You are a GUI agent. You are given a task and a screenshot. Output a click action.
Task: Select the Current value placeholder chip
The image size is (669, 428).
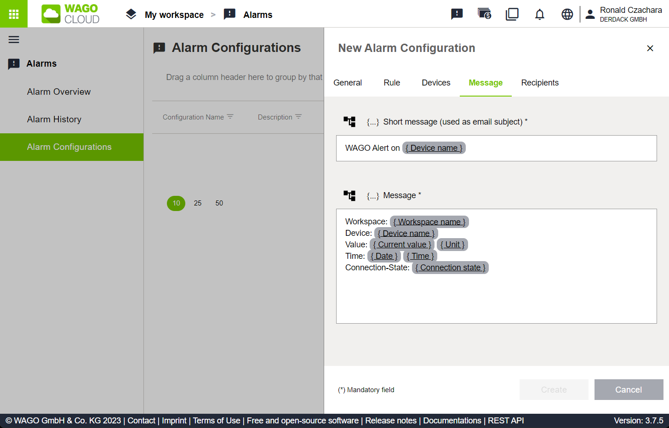click(402, 245)
